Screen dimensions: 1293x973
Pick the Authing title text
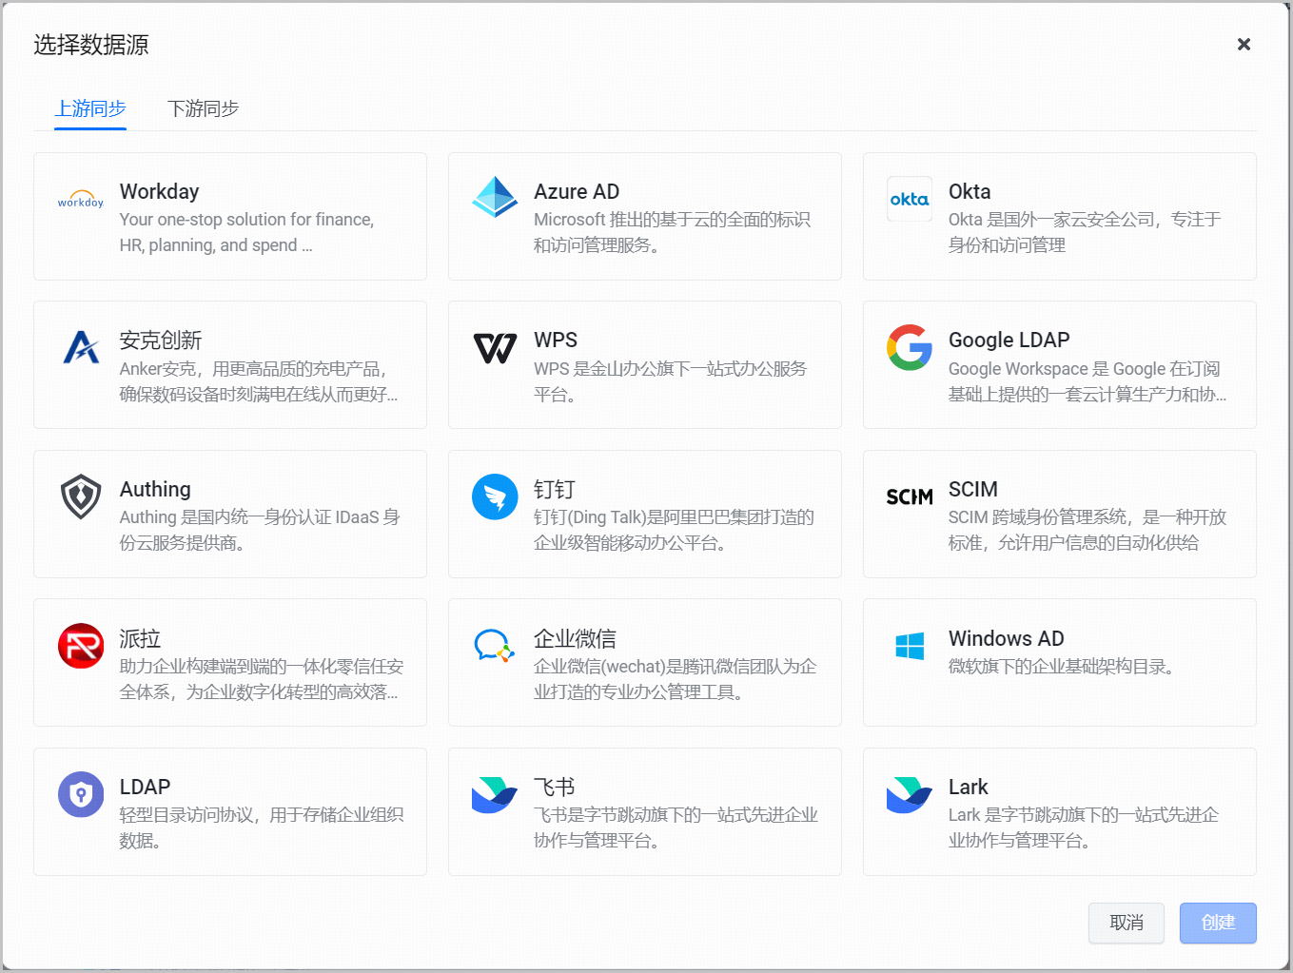click(x=155, y=489)
